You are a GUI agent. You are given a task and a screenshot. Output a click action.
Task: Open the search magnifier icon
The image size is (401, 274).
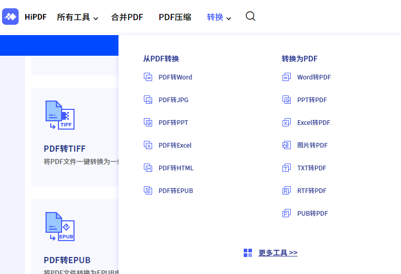click(250, 16)
